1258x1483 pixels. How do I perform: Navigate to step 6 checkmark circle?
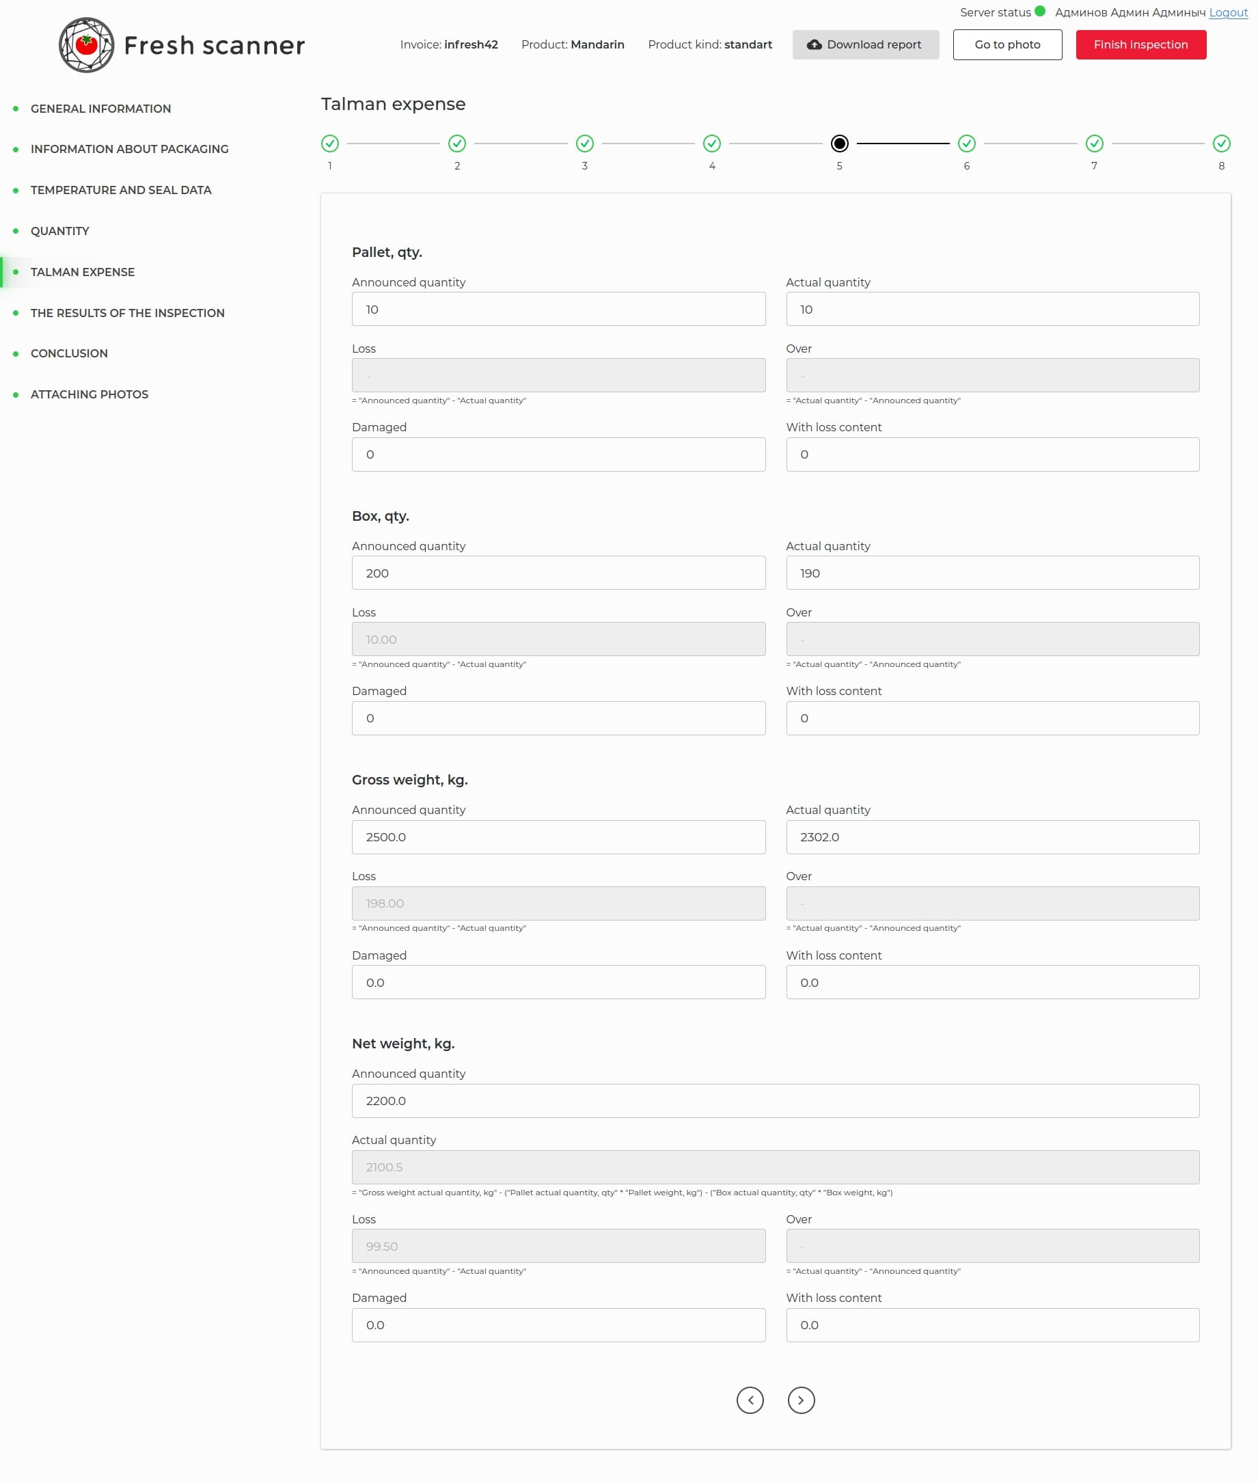tap(966, 144)
